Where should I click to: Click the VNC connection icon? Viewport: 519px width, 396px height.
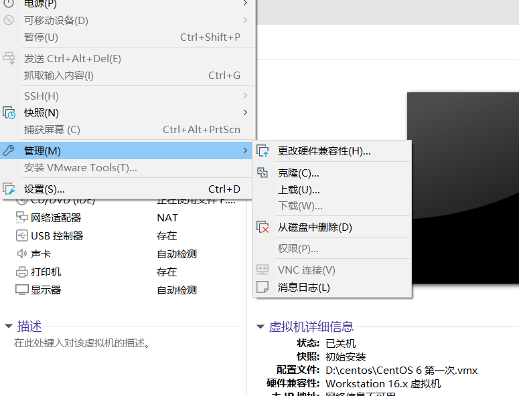point(263,270)
